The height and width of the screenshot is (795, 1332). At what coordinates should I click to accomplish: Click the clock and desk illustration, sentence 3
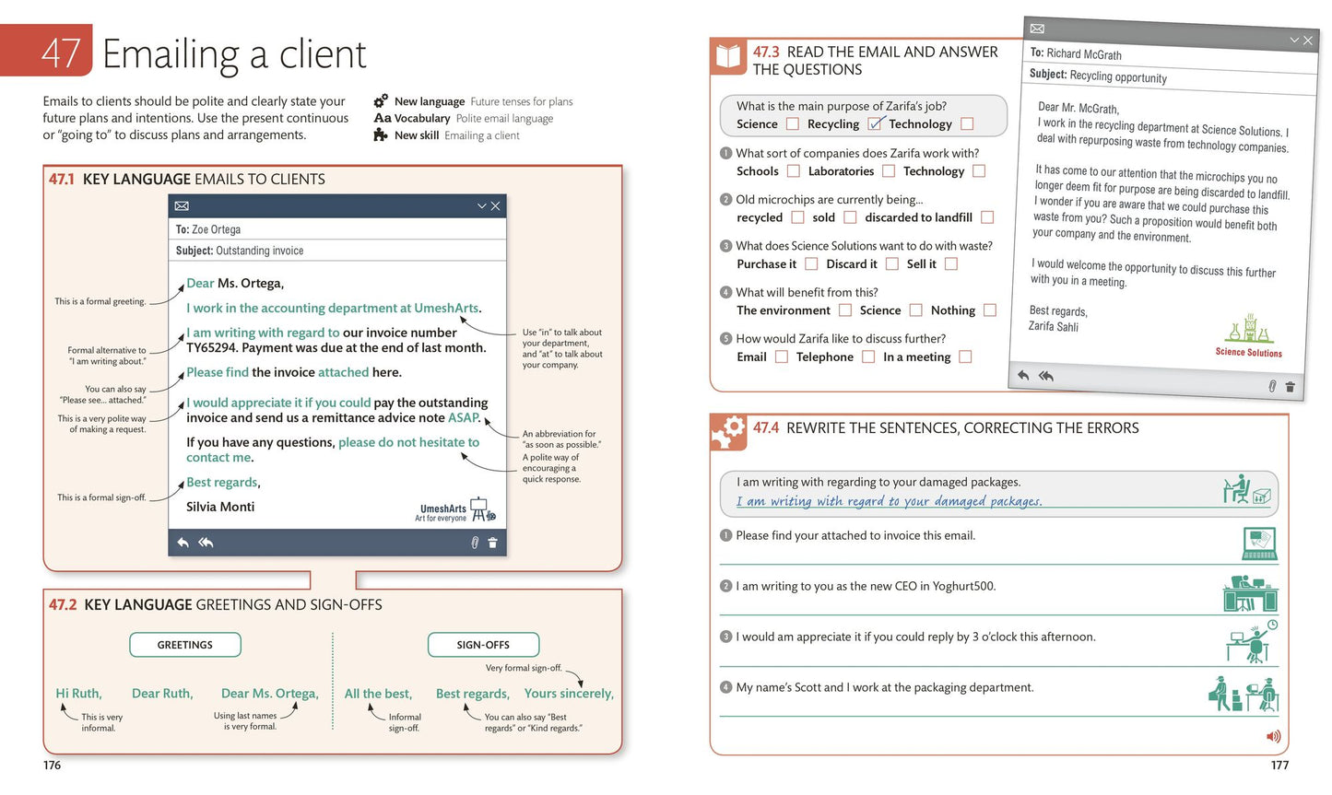coord(1252,641)
